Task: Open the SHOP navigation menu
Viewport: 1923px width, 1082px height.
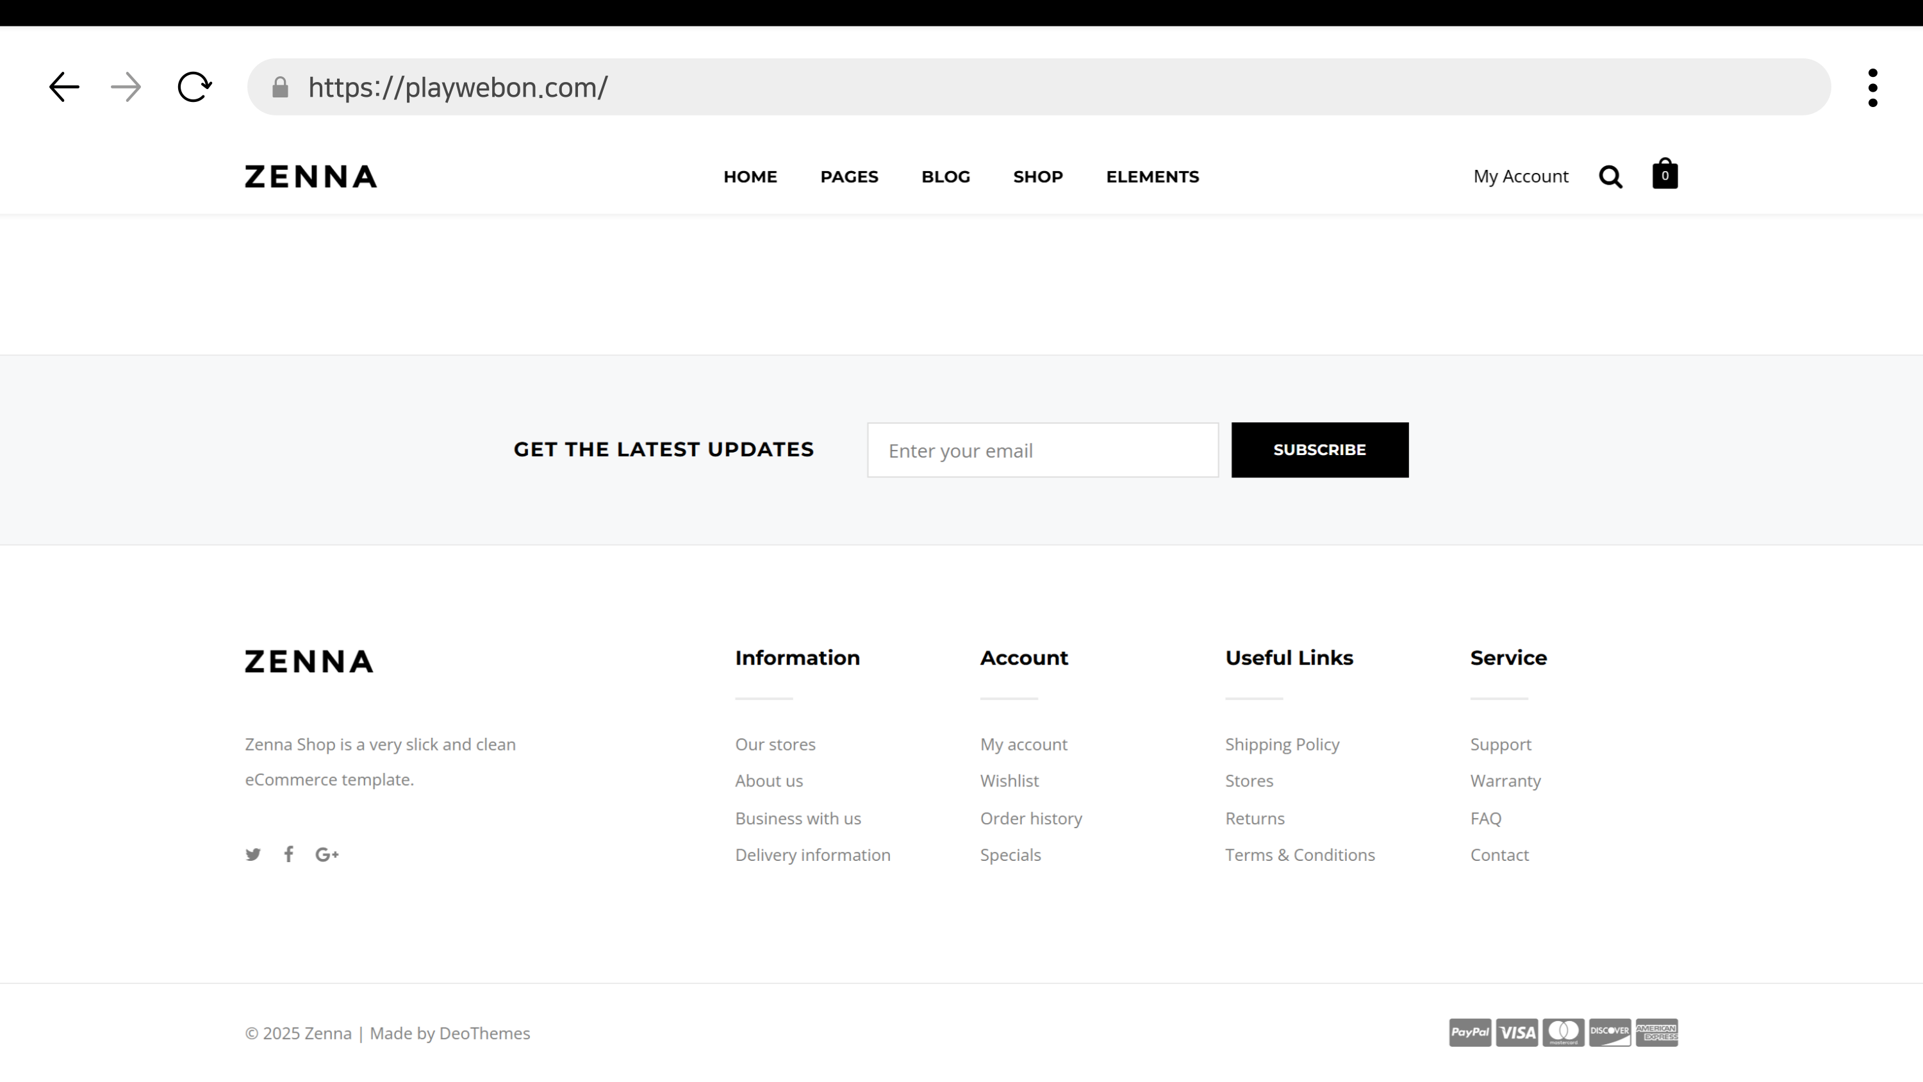Action: [x=1037, y=177]
